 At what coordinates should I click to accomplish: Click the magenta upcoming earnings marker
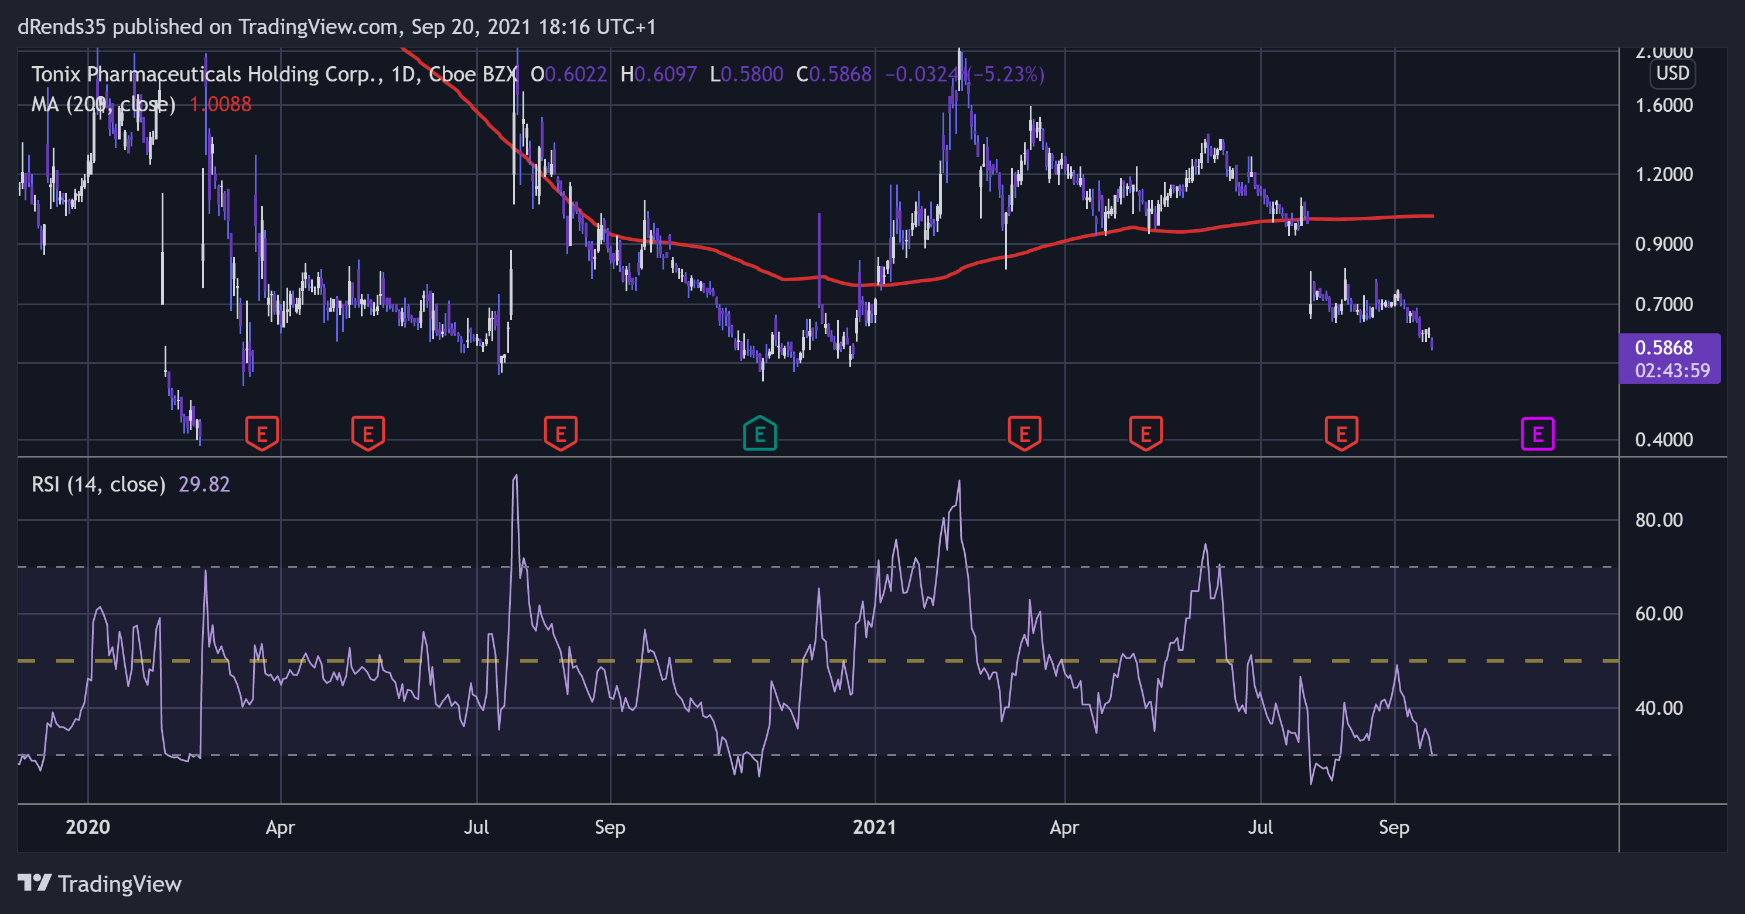(1538, 434)
